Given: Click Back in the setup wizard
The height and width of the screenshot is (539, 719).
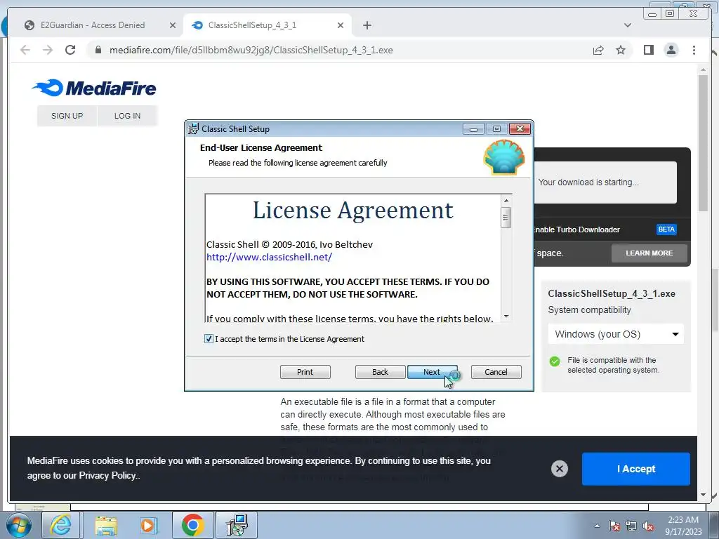Looking at the screenshot, I should [380, 372].
